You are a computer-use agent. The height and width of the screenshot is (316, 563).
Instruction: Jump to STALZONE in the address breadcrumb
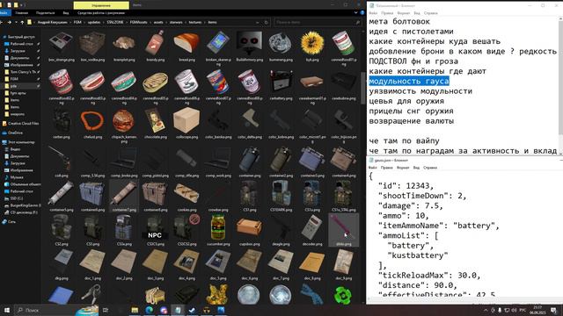pos(115,22)
